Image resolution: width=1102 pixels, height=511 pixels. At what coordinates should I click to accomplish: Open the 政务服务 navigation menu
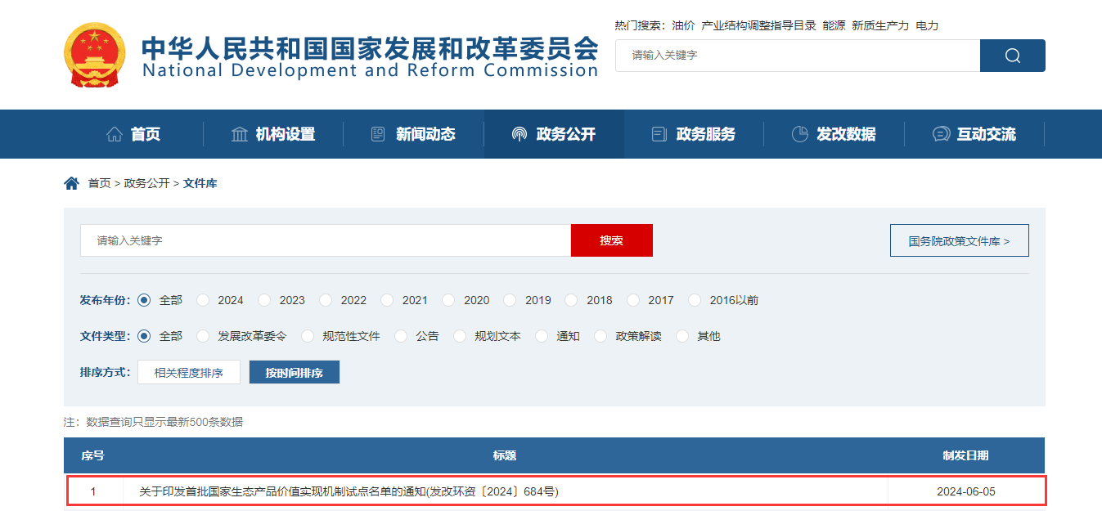point(694,134)
